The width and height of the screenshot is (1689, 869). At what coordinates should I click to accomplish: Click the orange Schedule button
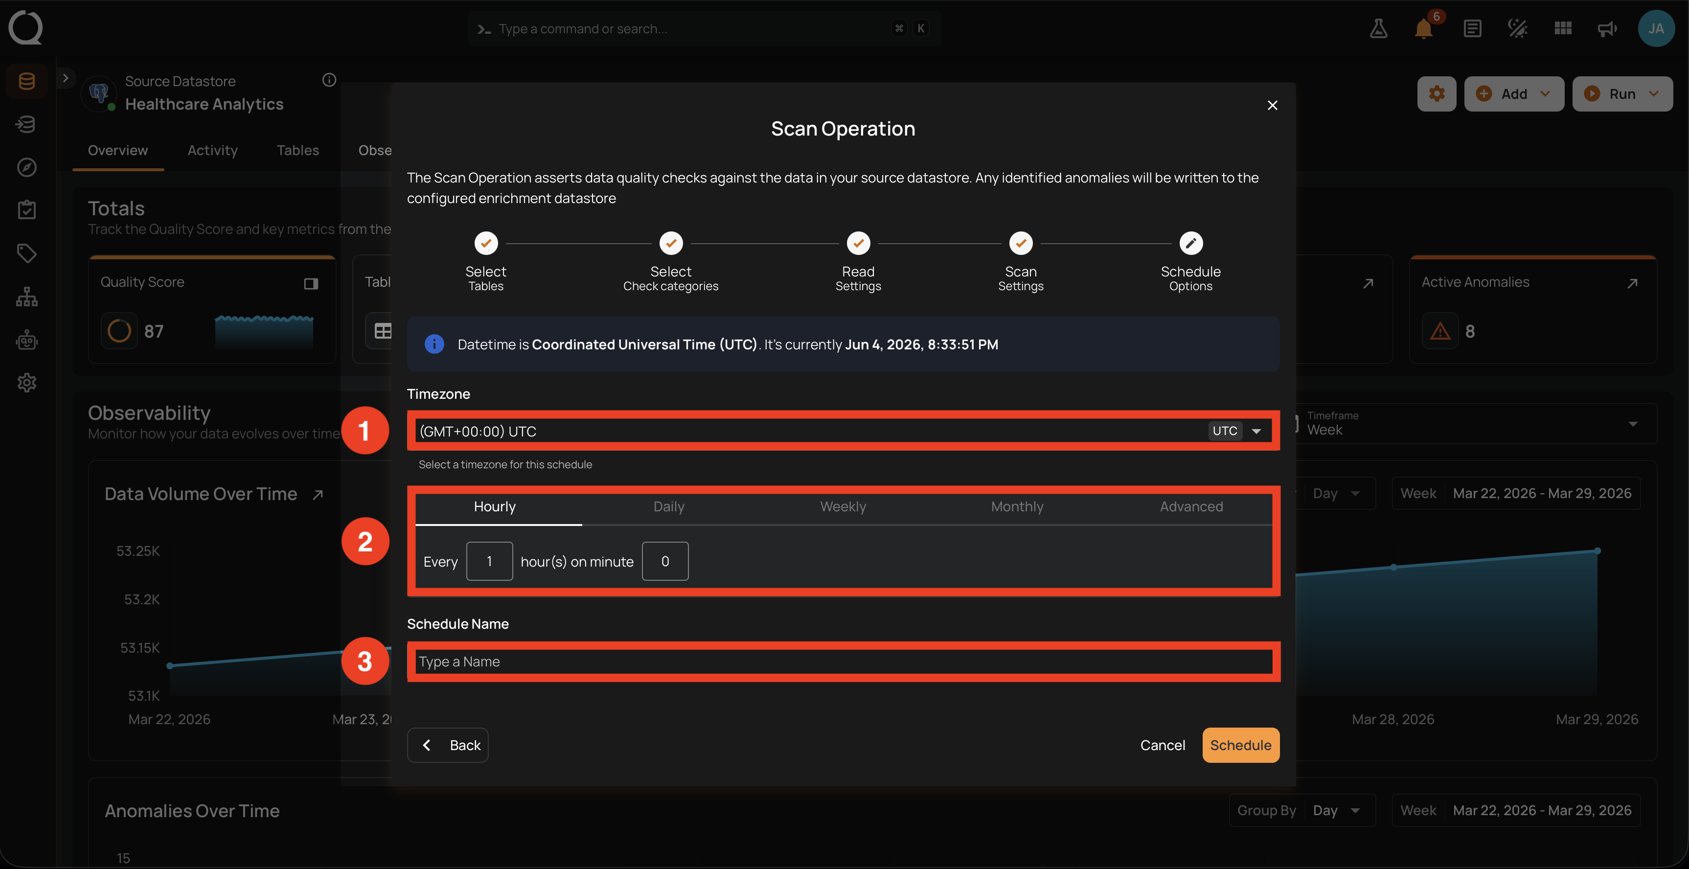(1240, 745)
